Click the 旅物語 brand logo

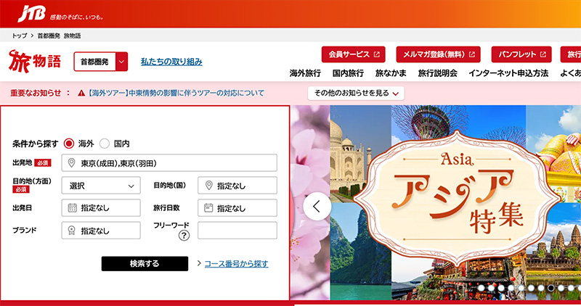pos(35,62)
